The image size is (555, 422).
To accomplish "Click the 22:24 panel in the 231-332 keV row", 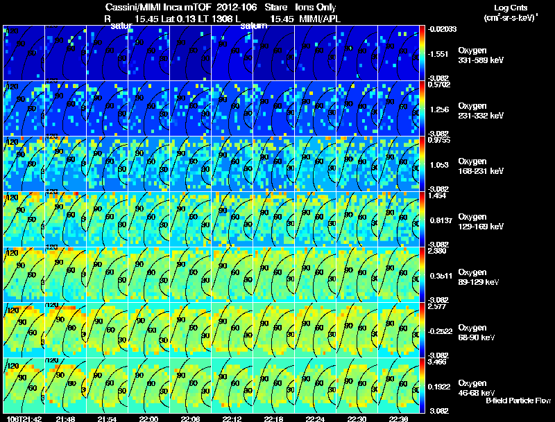I will pos(316,109).
